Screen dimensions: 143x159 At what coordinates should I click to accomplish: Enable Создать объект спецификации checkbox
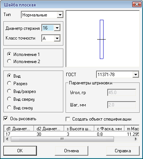68,119
